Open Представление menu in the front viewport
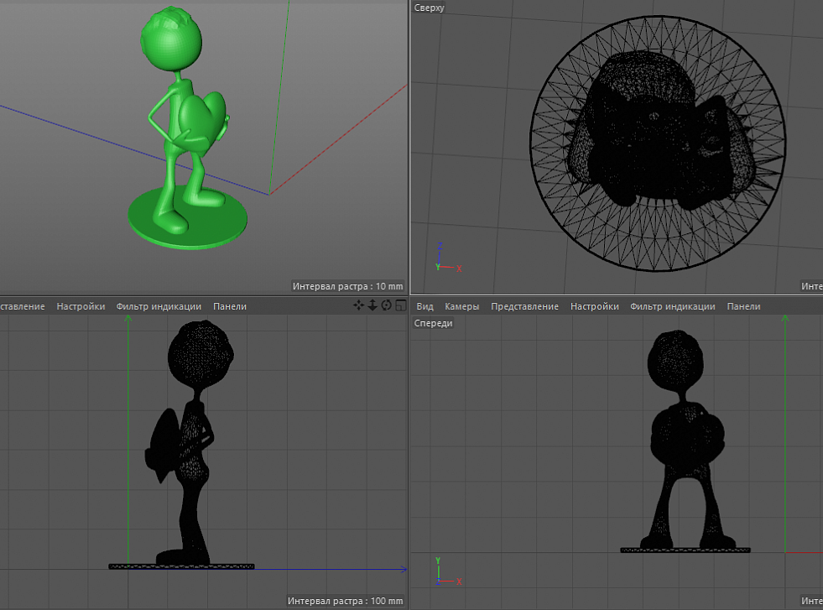The image size is (823, 610). 524,307
